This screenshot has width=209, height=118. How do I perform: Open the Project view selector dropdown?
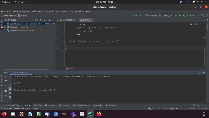12,20
